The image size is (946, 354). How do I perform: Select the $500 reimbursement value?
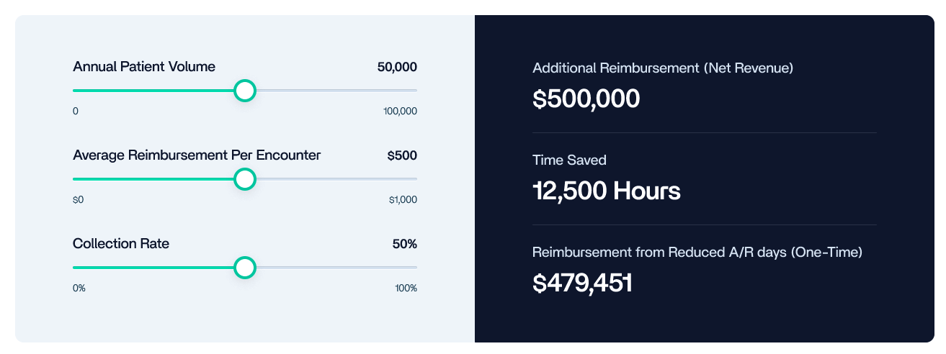402,155
